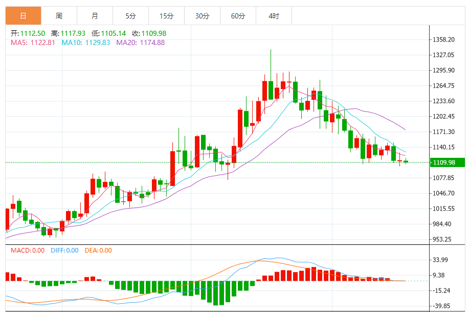Select the 日 daily chart tab

(x=24, y=16)
